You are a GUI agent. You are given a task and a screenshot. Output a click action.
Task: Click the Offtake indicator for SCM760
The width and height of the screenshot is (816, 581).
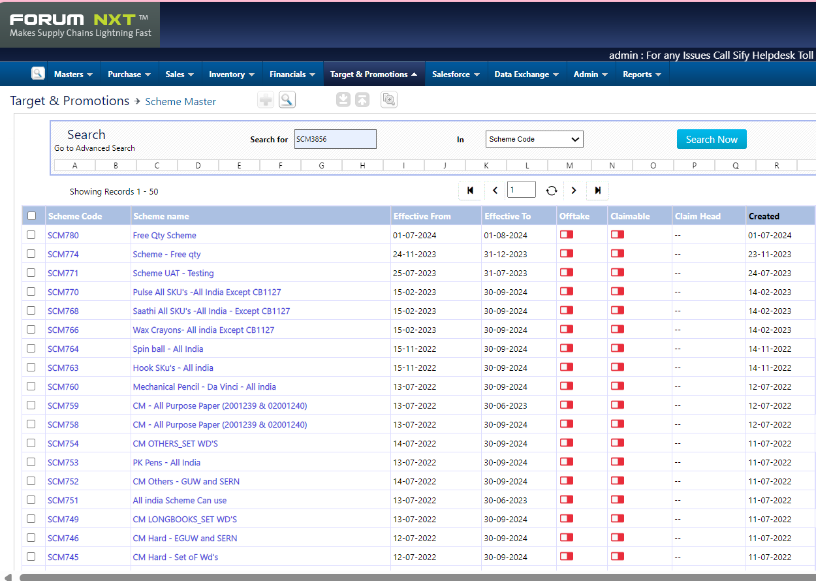[566, 386]
